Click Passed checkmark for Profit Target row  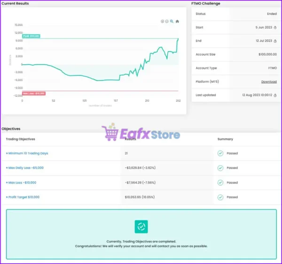(x=220, y=197)
